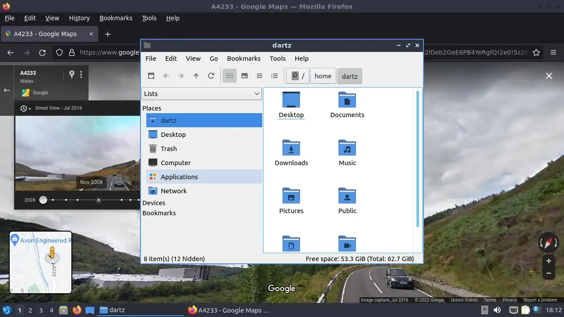Go up to parent folder
The width and height of the screenshot is (564, 317).
(196, 76)
